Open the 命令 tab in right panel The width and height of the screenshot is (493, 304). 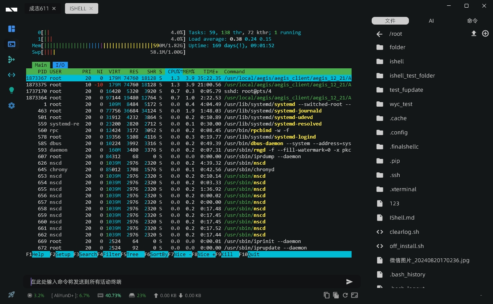[x=472, y=21]
